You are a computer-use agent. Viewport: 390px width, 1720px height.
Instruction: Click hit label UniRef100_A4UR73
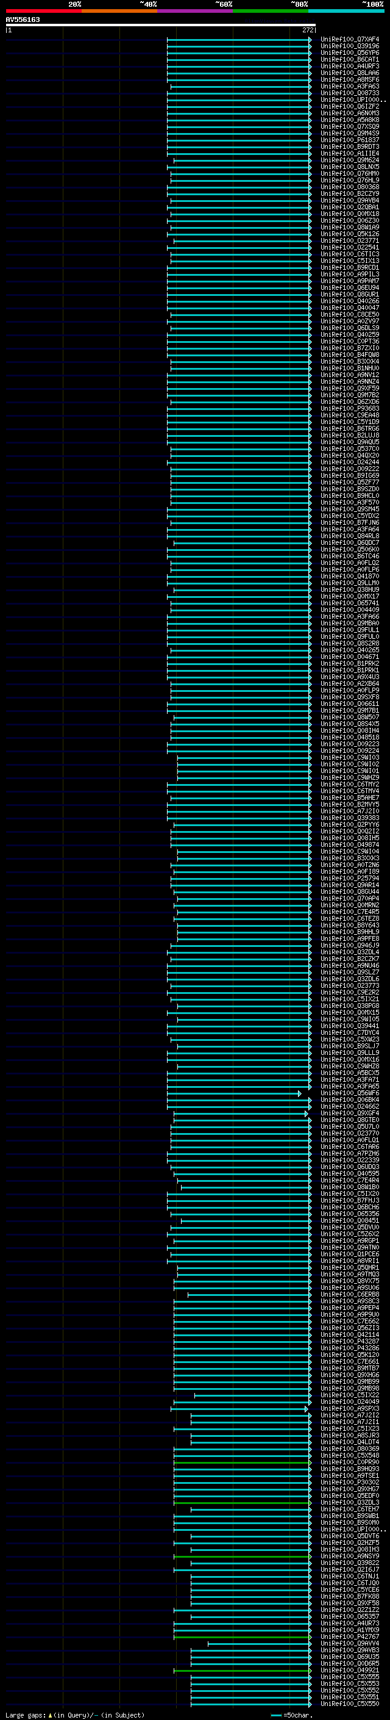pyautogui.click(x=350, y=1623)
